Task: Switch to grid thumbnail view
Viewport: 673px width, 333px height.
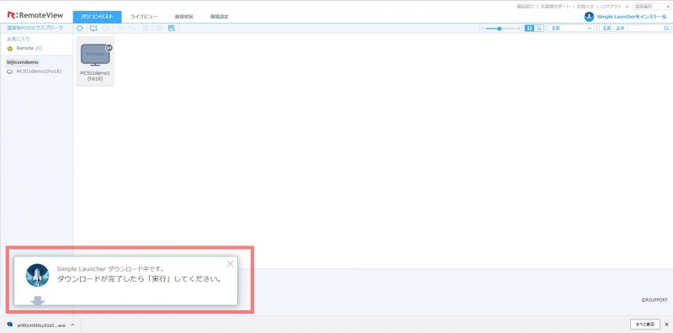Action: [x=529, y=29]
